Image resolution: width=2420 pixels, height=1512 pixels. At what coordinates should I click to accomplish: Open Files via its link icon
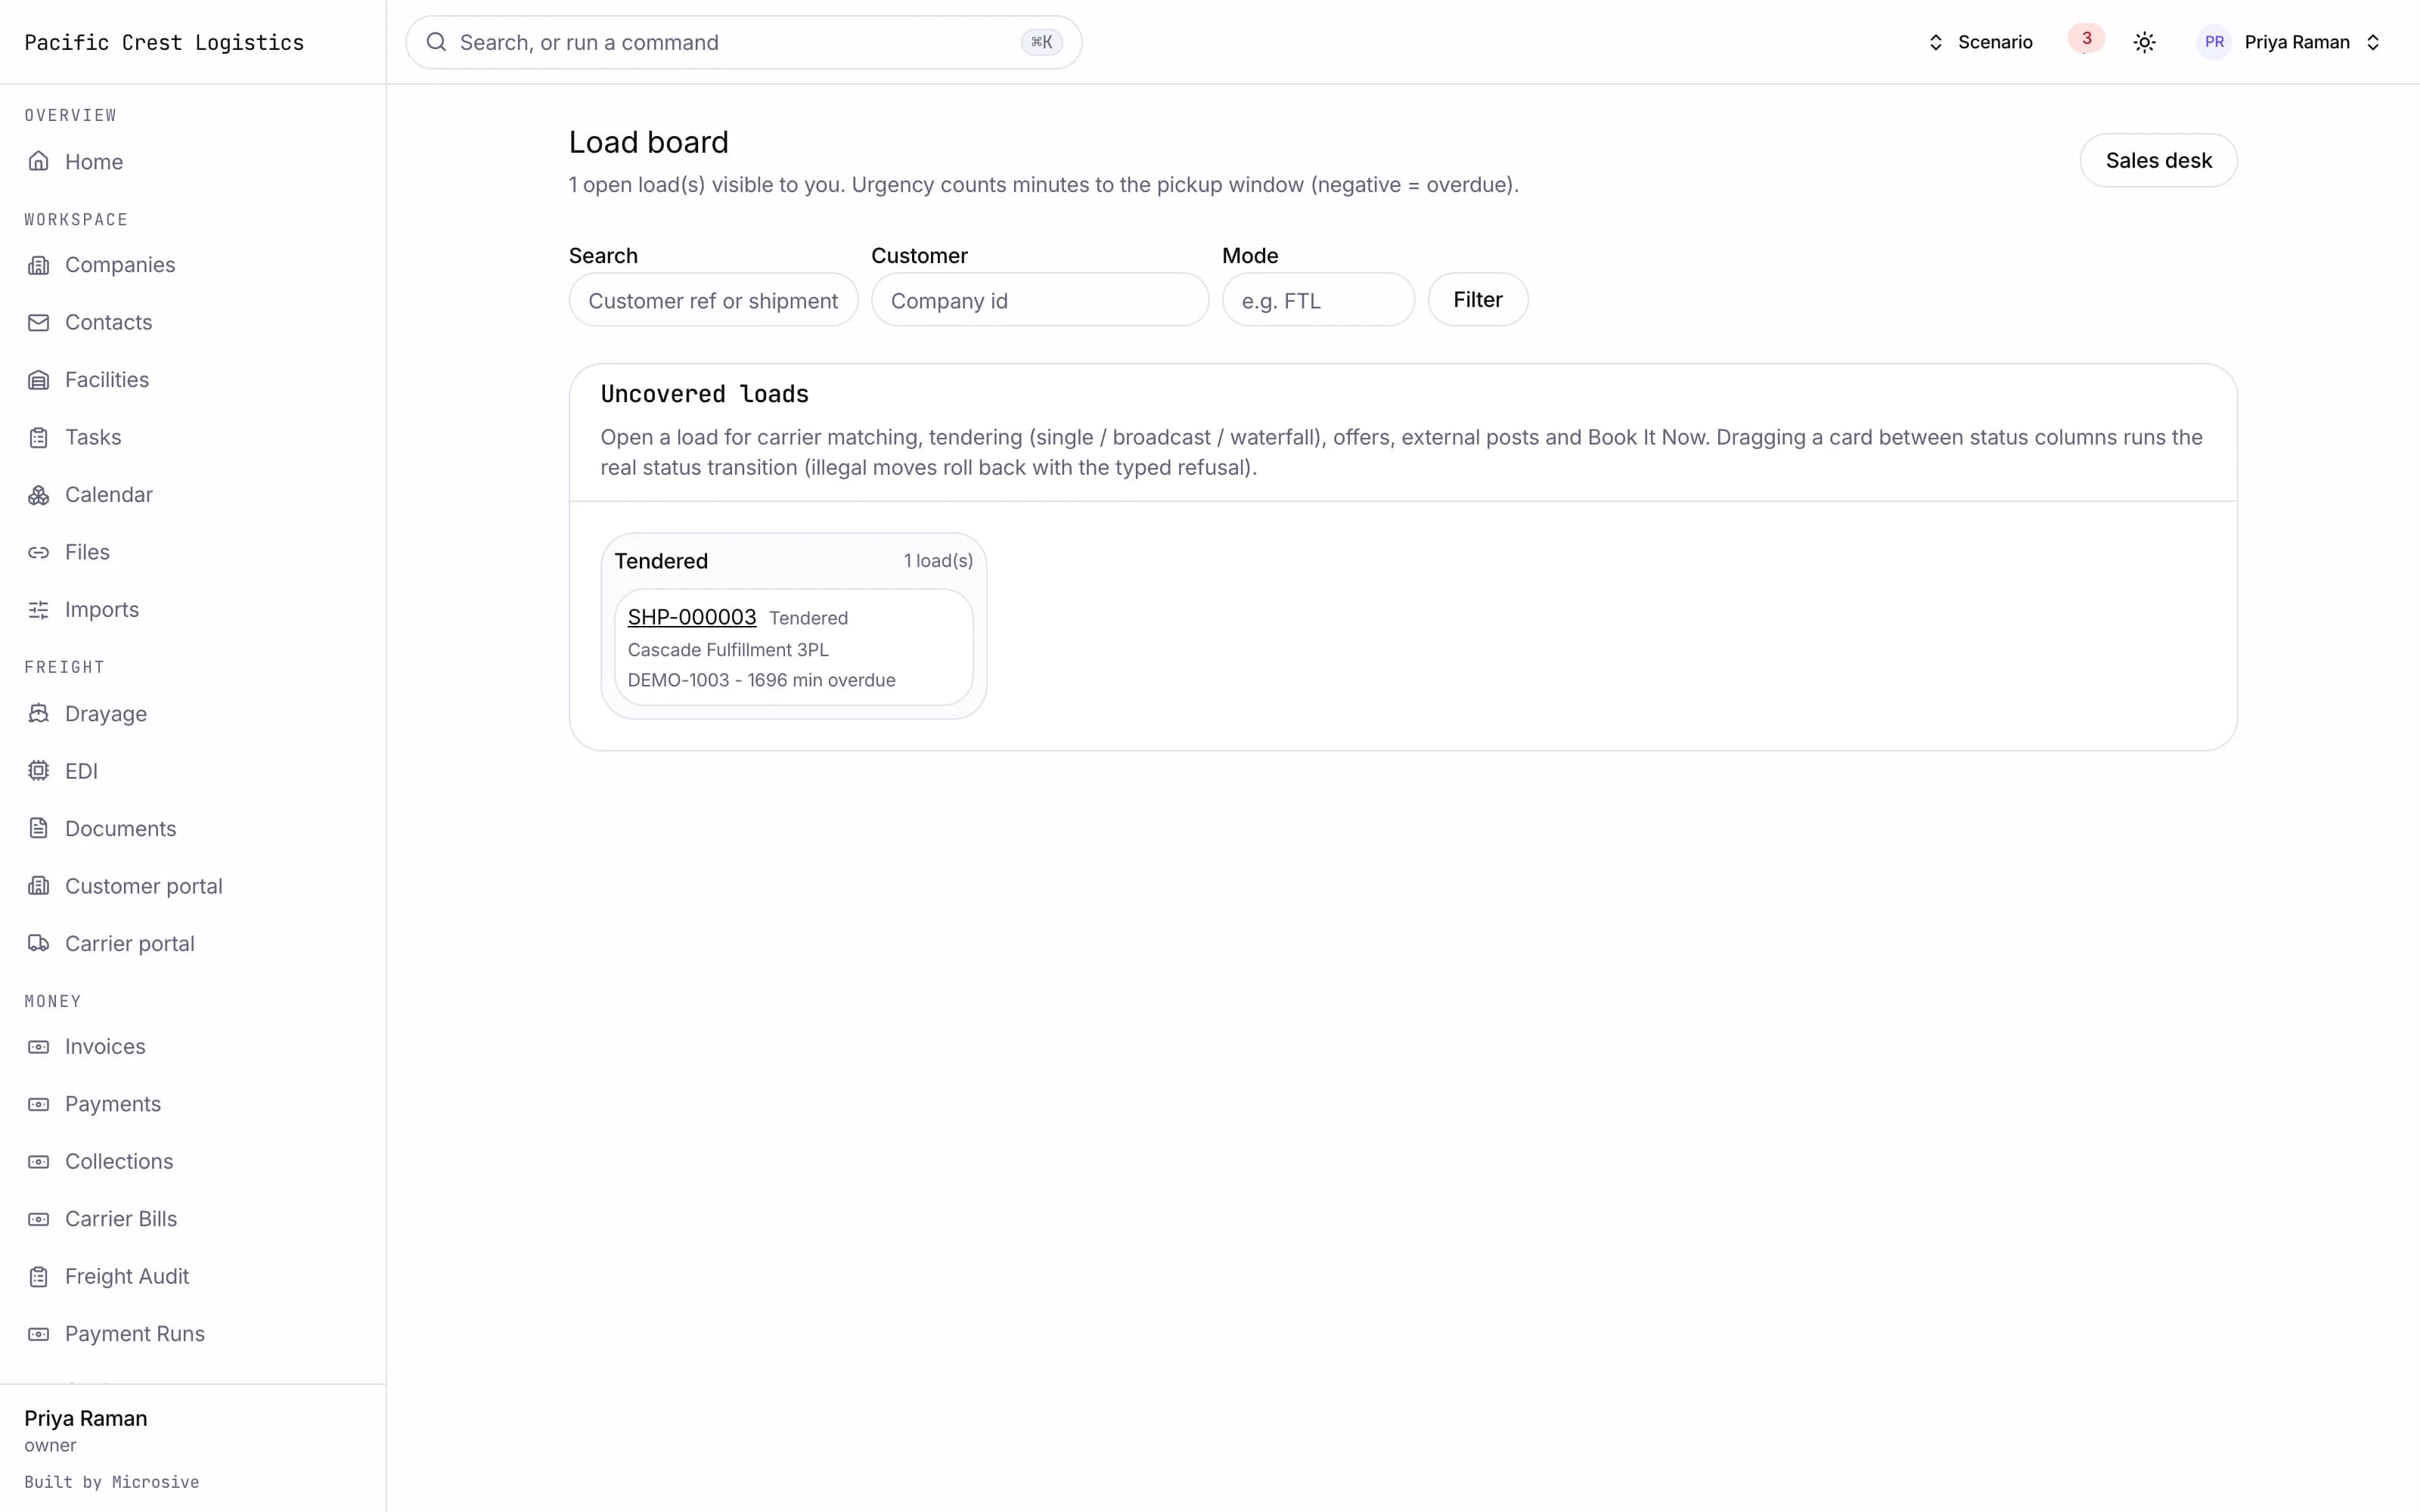(38, 552)
